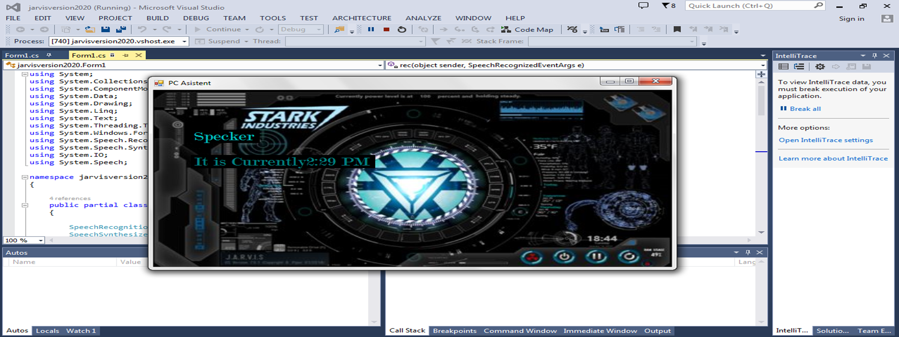This screenshot has height=337, width=899.
Task: Click the Thread dropdown box
Action: click(x=355, y=41)
